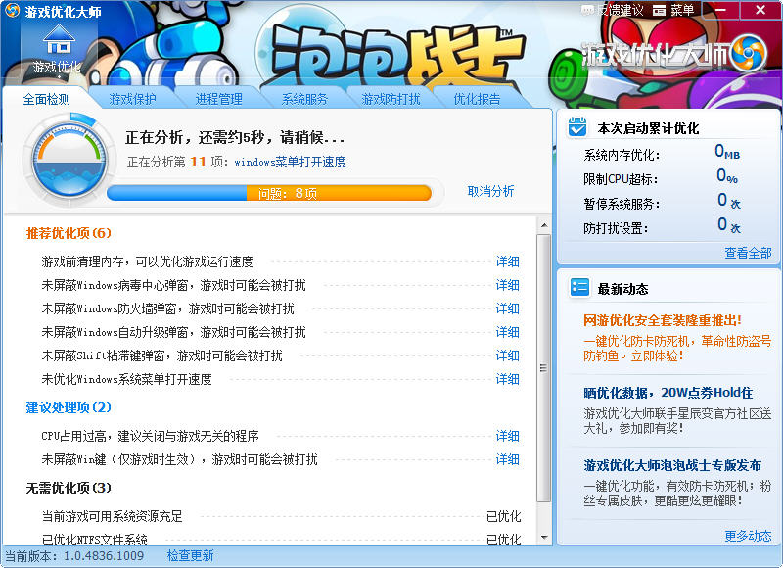Open news 游戏优化大师泡泡战士专版发布
783x568 pixels.
click(672, 465)
